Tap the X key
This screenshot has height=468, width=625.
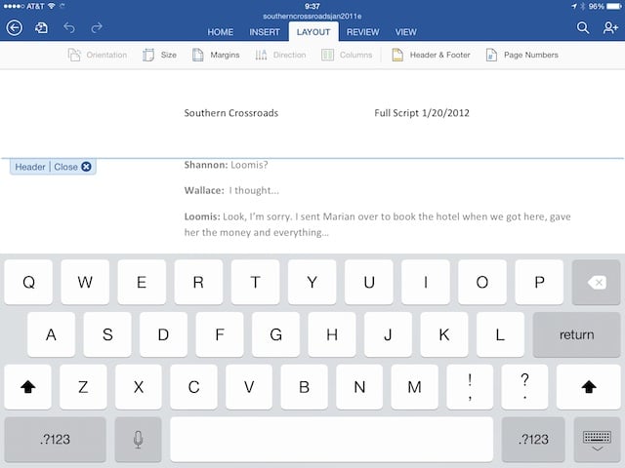139,387
